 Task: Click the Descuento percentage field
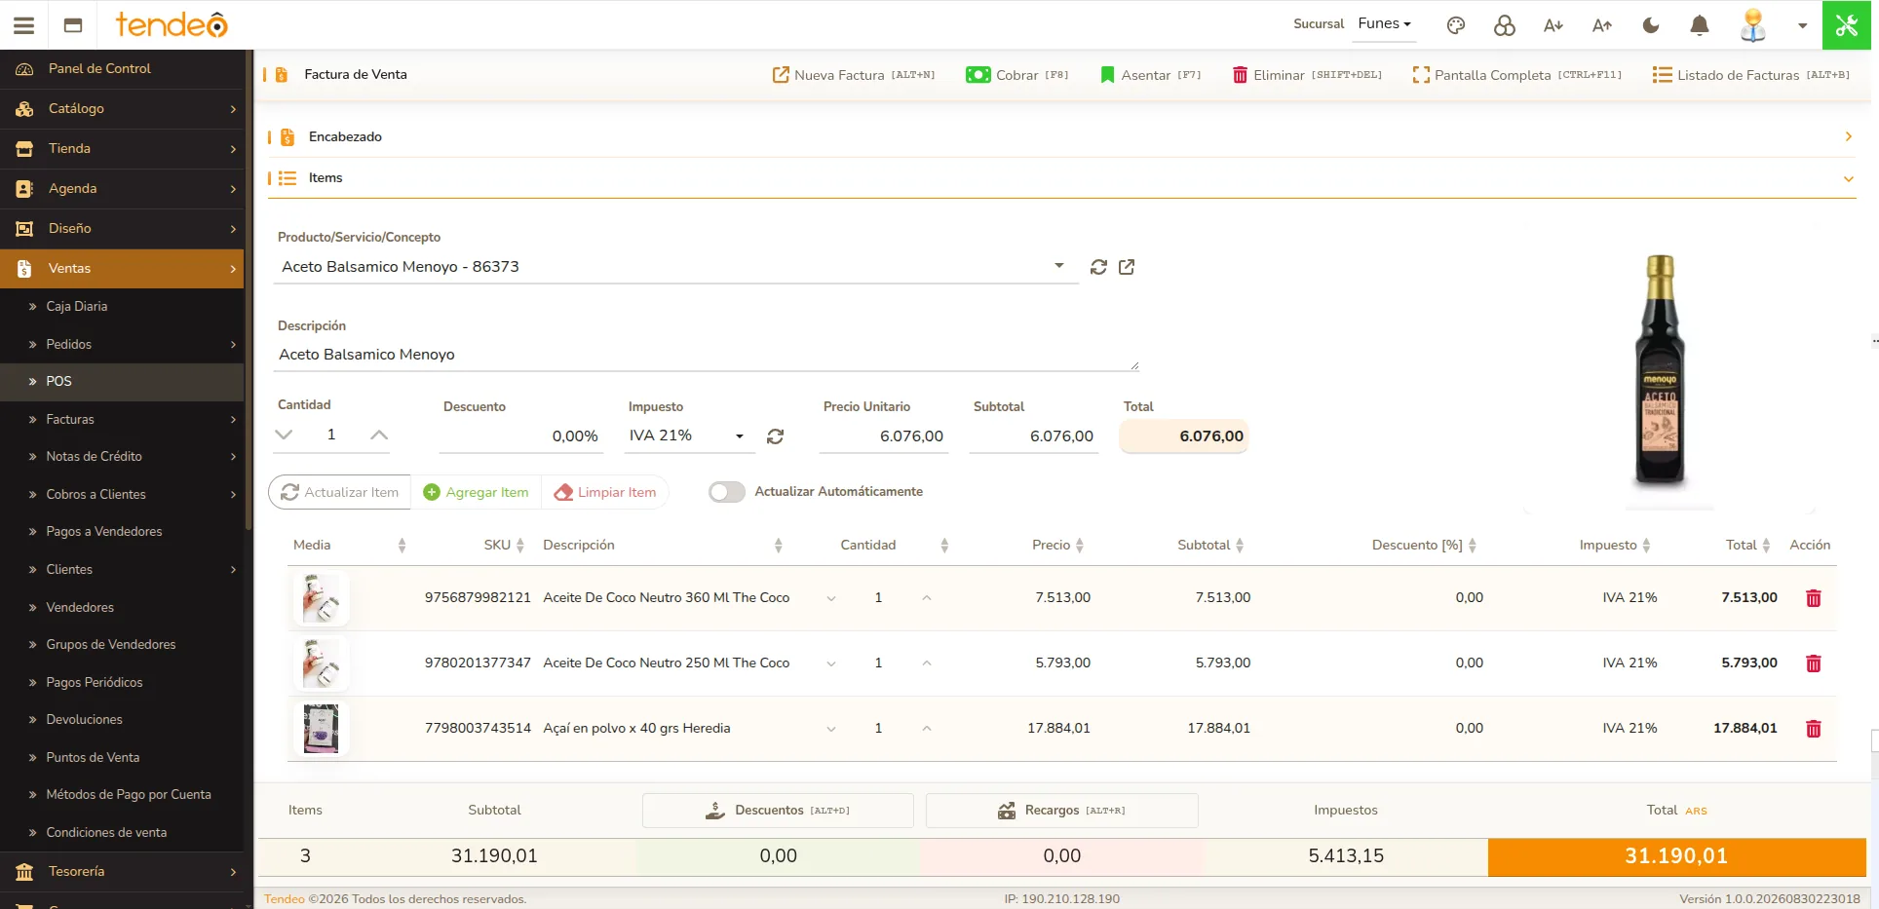[x=521, y=436]
